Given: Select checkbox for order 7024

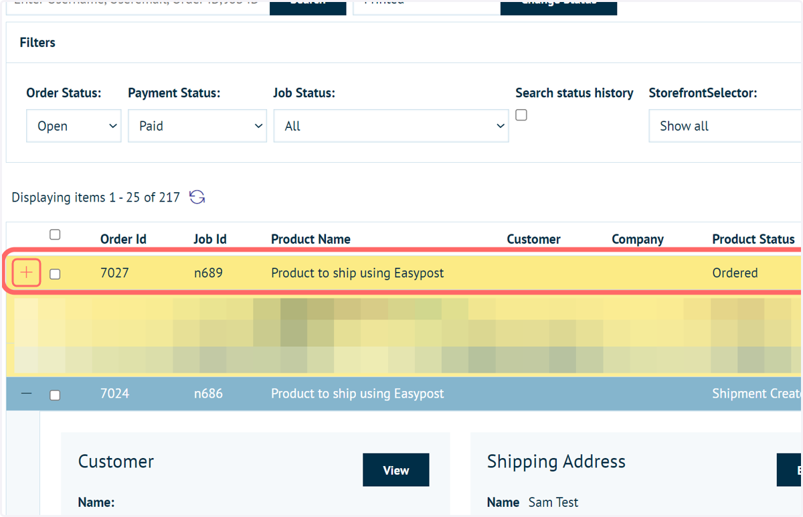Looking at the screenshot, I should pyautogui.click(x=55, y=395).
